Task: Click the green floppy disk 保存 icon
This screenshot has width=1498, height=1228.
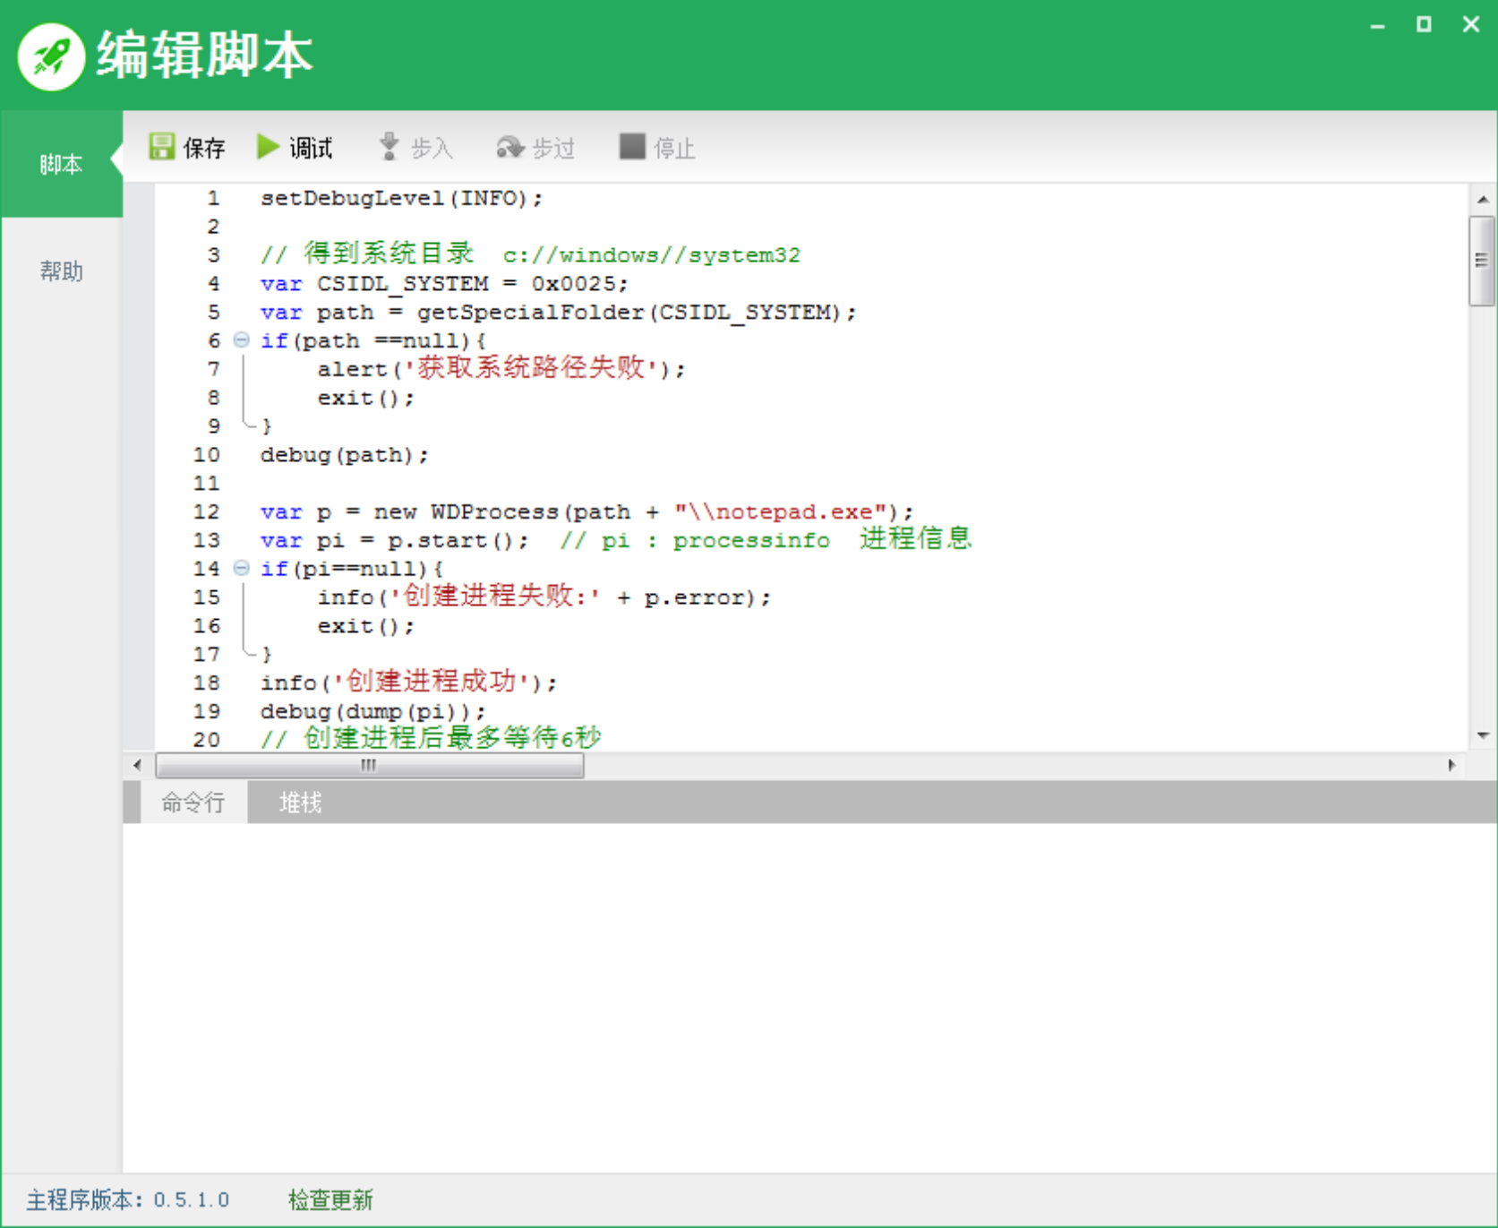Action: 162,146
